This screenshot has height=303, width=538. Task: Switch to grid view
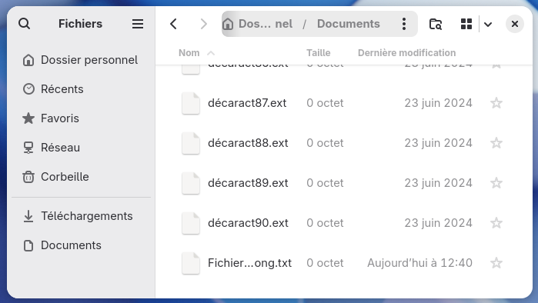click(x=466, y=24)
